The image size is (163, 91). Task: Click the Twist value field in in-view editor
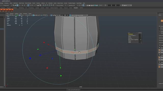tap(140, 42)
